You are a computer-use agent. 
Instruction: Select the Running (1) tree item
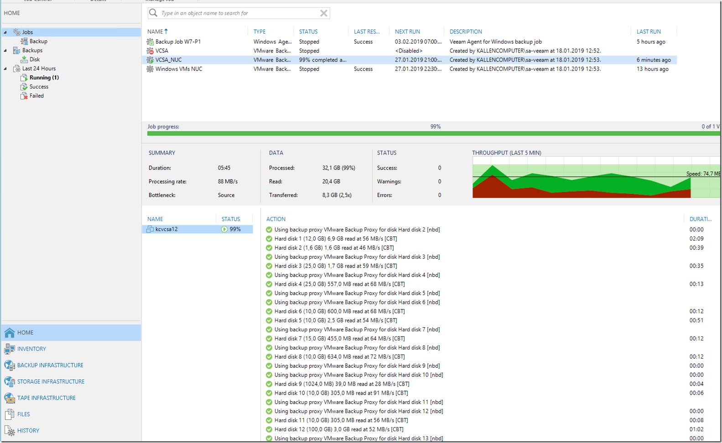tap(44, 77)
